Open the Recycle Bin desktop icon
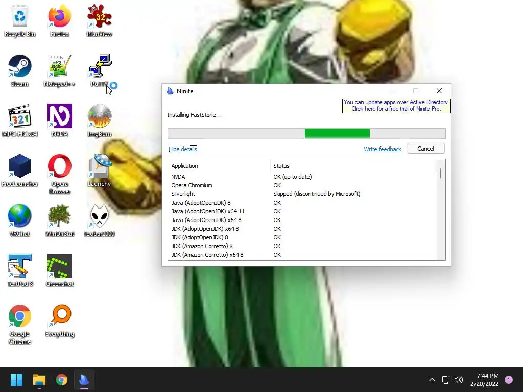523x392 pixels. (x=20, y=20)
